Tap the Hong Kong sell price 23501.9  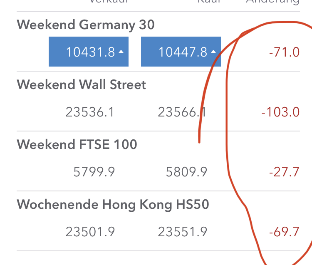90,232
